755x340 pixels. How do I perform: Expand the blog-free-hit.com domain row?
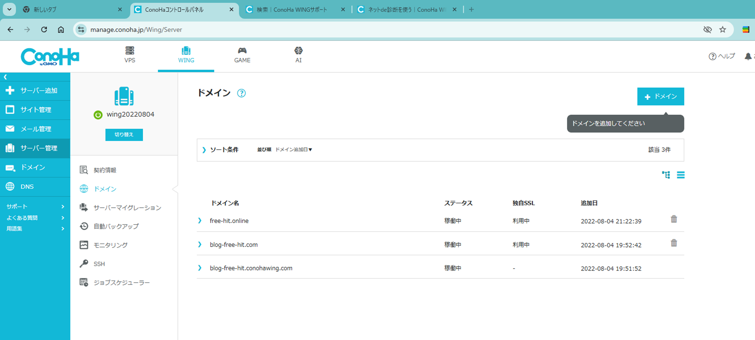tap(200, 245)
